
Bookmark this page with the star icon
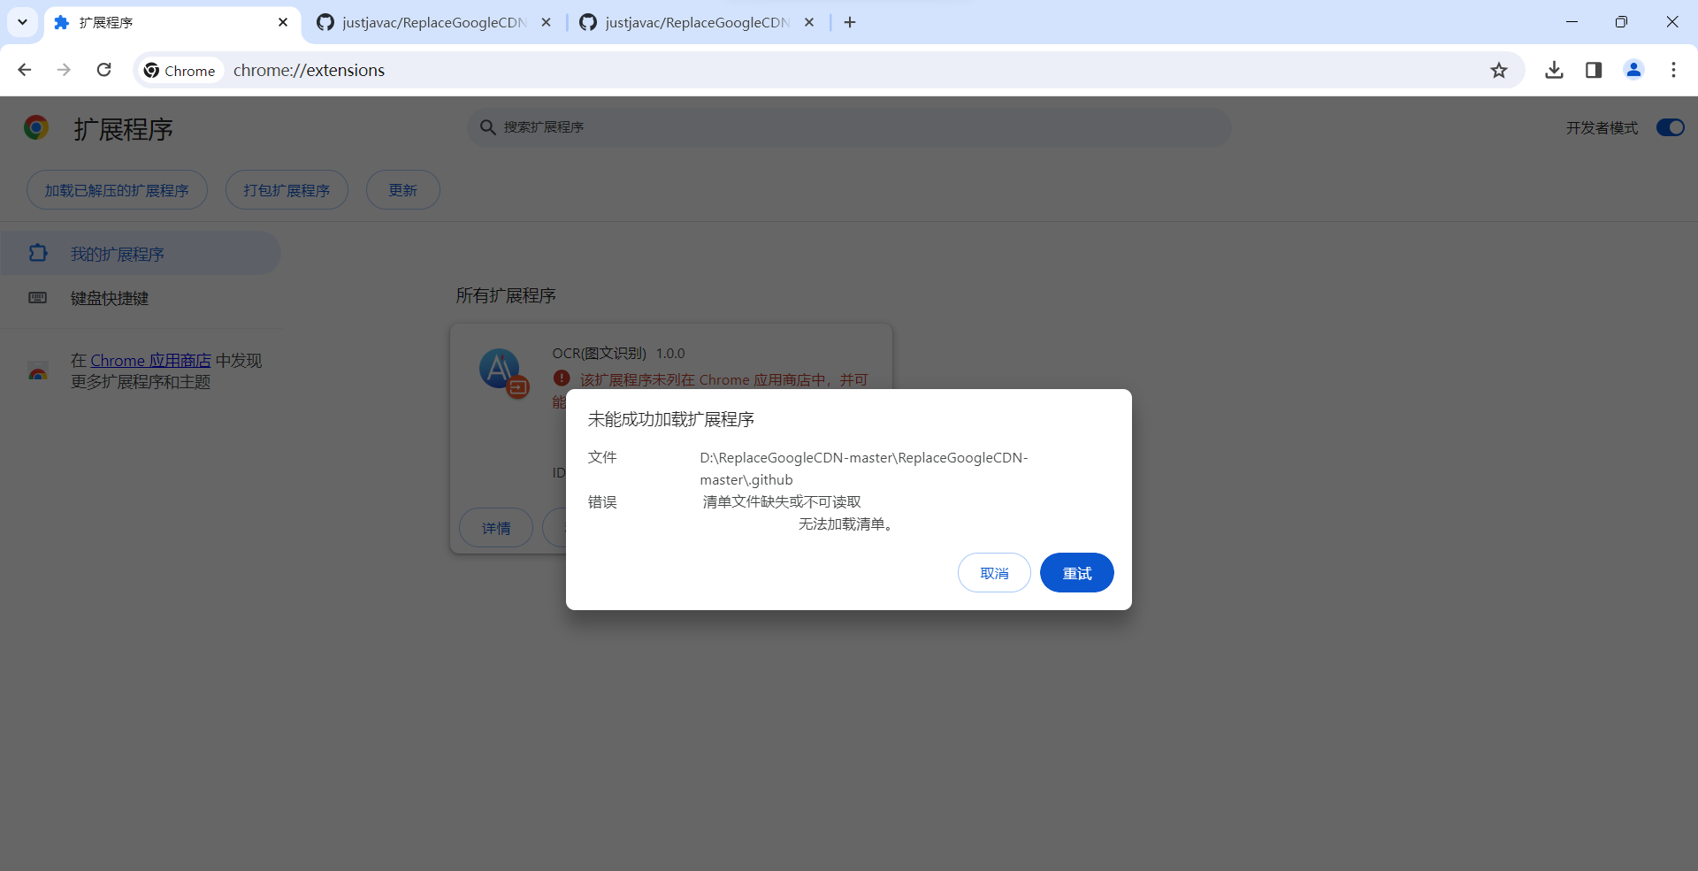pos(1500,70)
